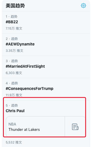The width and height of the screenshot is (99, 147).
Task: Open the #AEWDynamite trend
Action: 20,44
